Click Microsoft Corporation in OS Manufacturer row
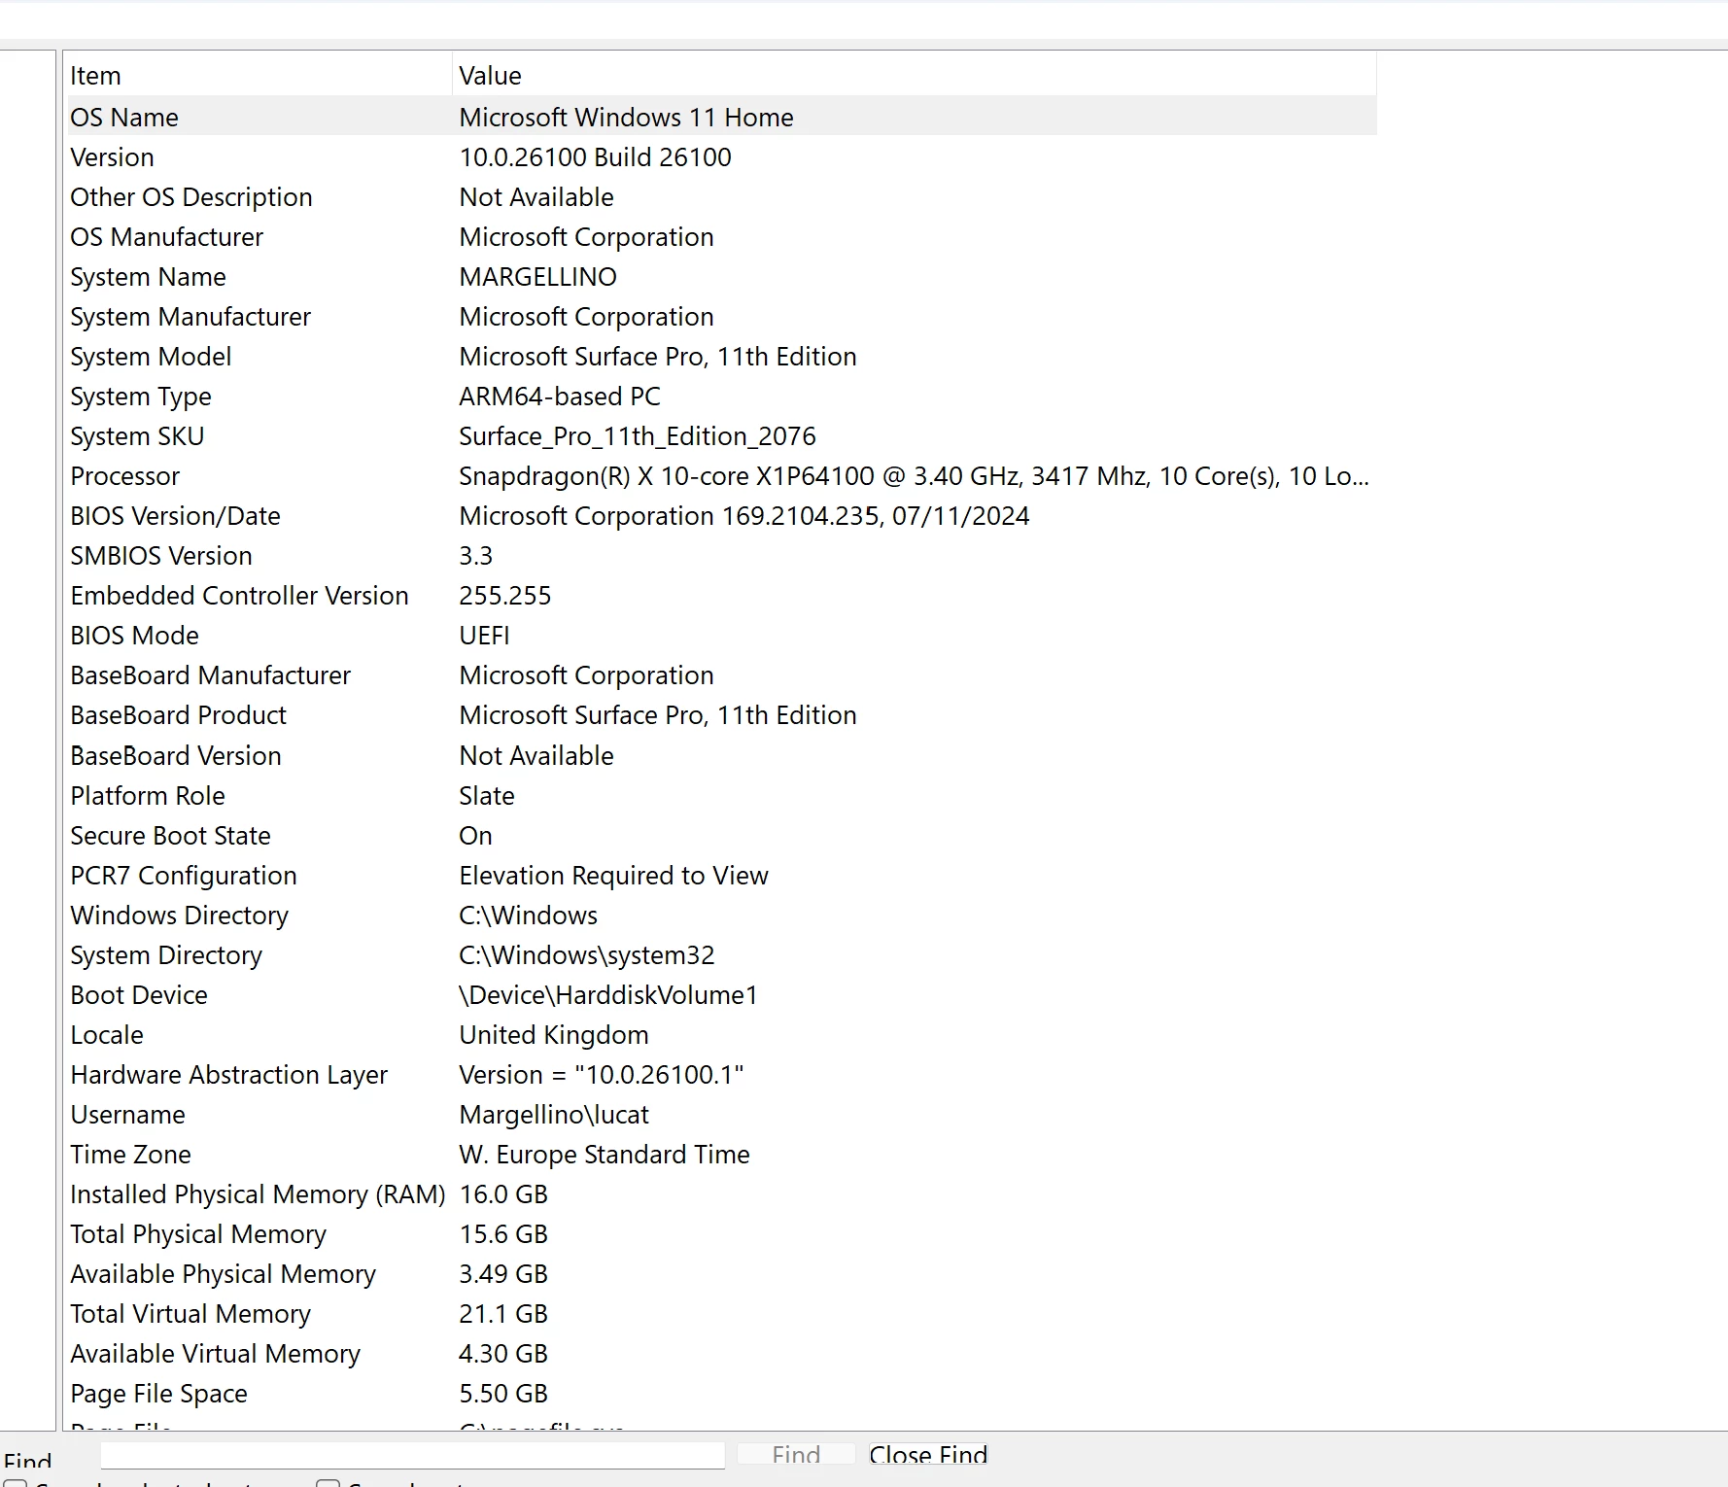Screen dimensions: 1728x1487 [586, 237]
